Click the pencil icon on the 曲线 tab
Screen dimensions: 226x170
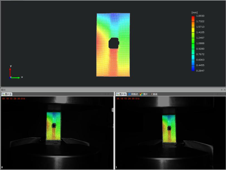(151, 94)
